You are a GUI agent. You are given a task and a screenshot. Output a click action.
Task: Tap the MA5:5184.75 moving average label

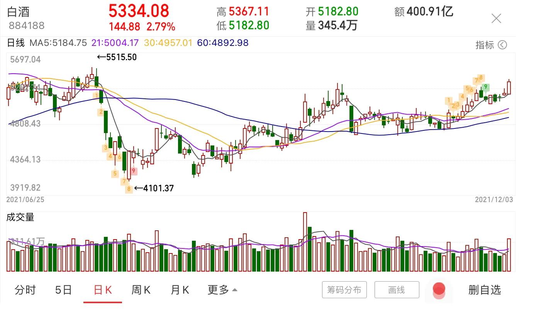tap(58, 43)
